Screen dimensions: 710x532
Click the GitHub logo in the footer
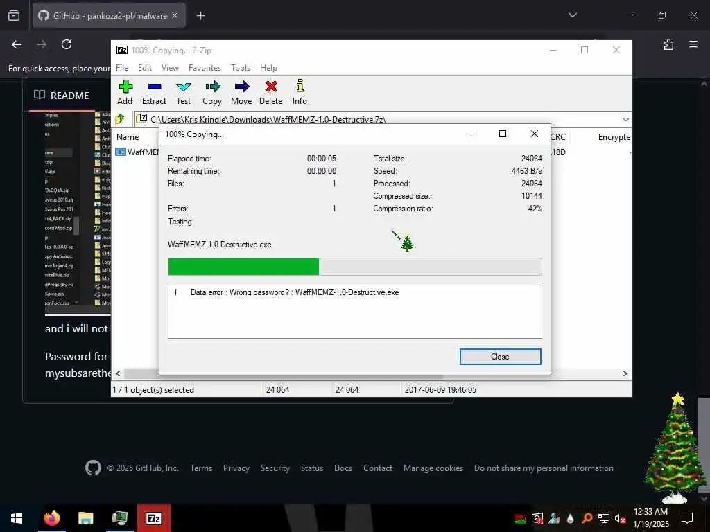point(94,468)
